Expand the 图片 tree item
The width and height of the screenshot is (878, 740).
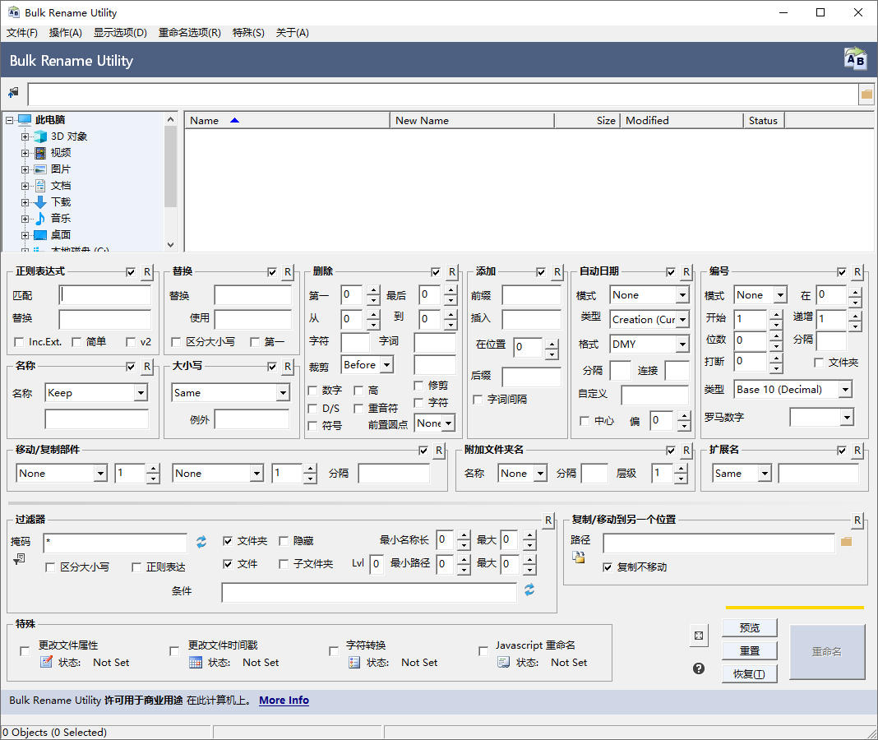(25, 169)
